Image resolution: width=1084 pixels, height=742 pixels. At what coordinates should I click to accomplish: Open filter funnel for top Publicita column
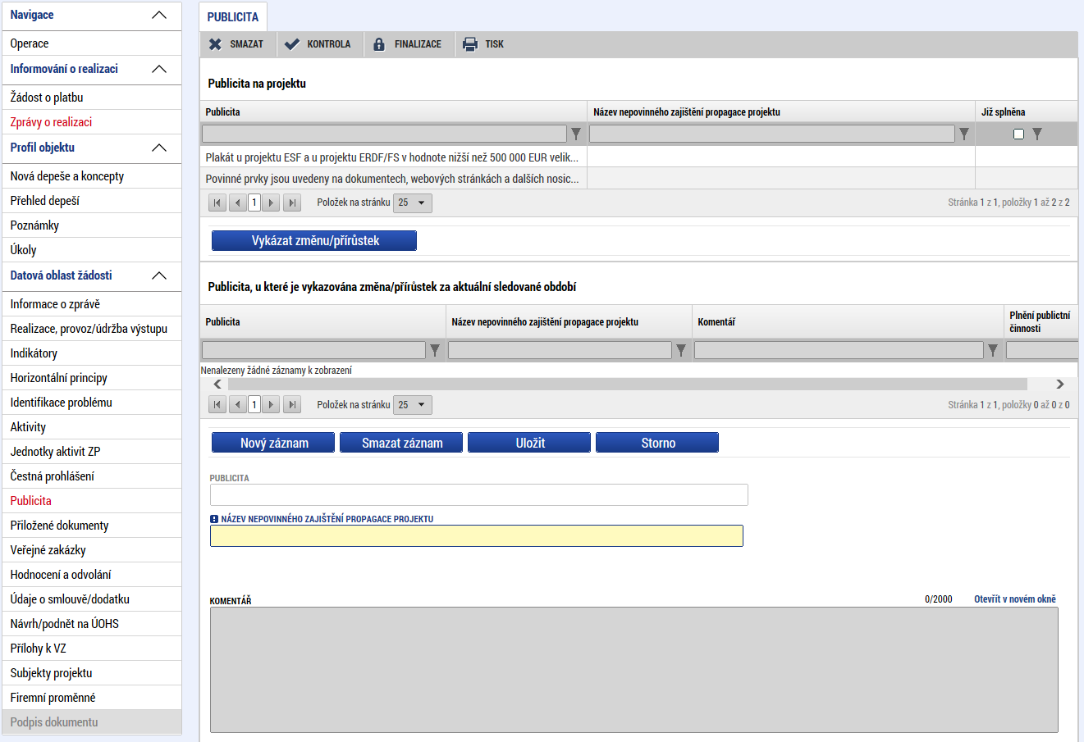tap(576, 134)
